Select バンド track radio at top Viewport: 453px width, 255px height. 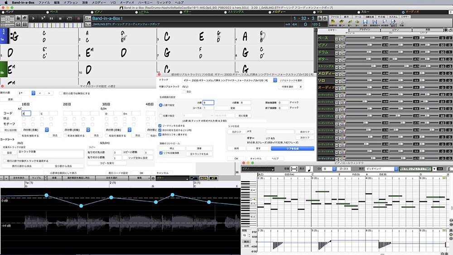click(x=3, y=12)
